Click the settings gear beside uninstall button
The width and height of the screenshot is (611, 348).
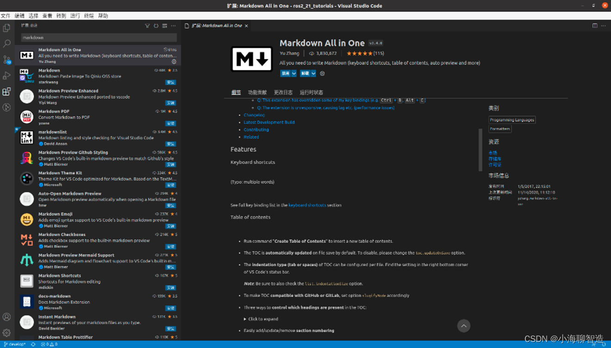tap(322, 74)
